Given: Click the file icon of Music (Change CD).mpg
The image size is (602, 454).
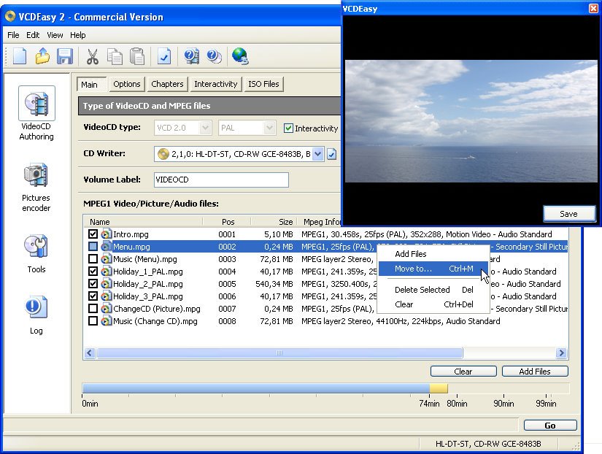Looking at the screenshot, I should pyautogui.click(x=106, y=321).
